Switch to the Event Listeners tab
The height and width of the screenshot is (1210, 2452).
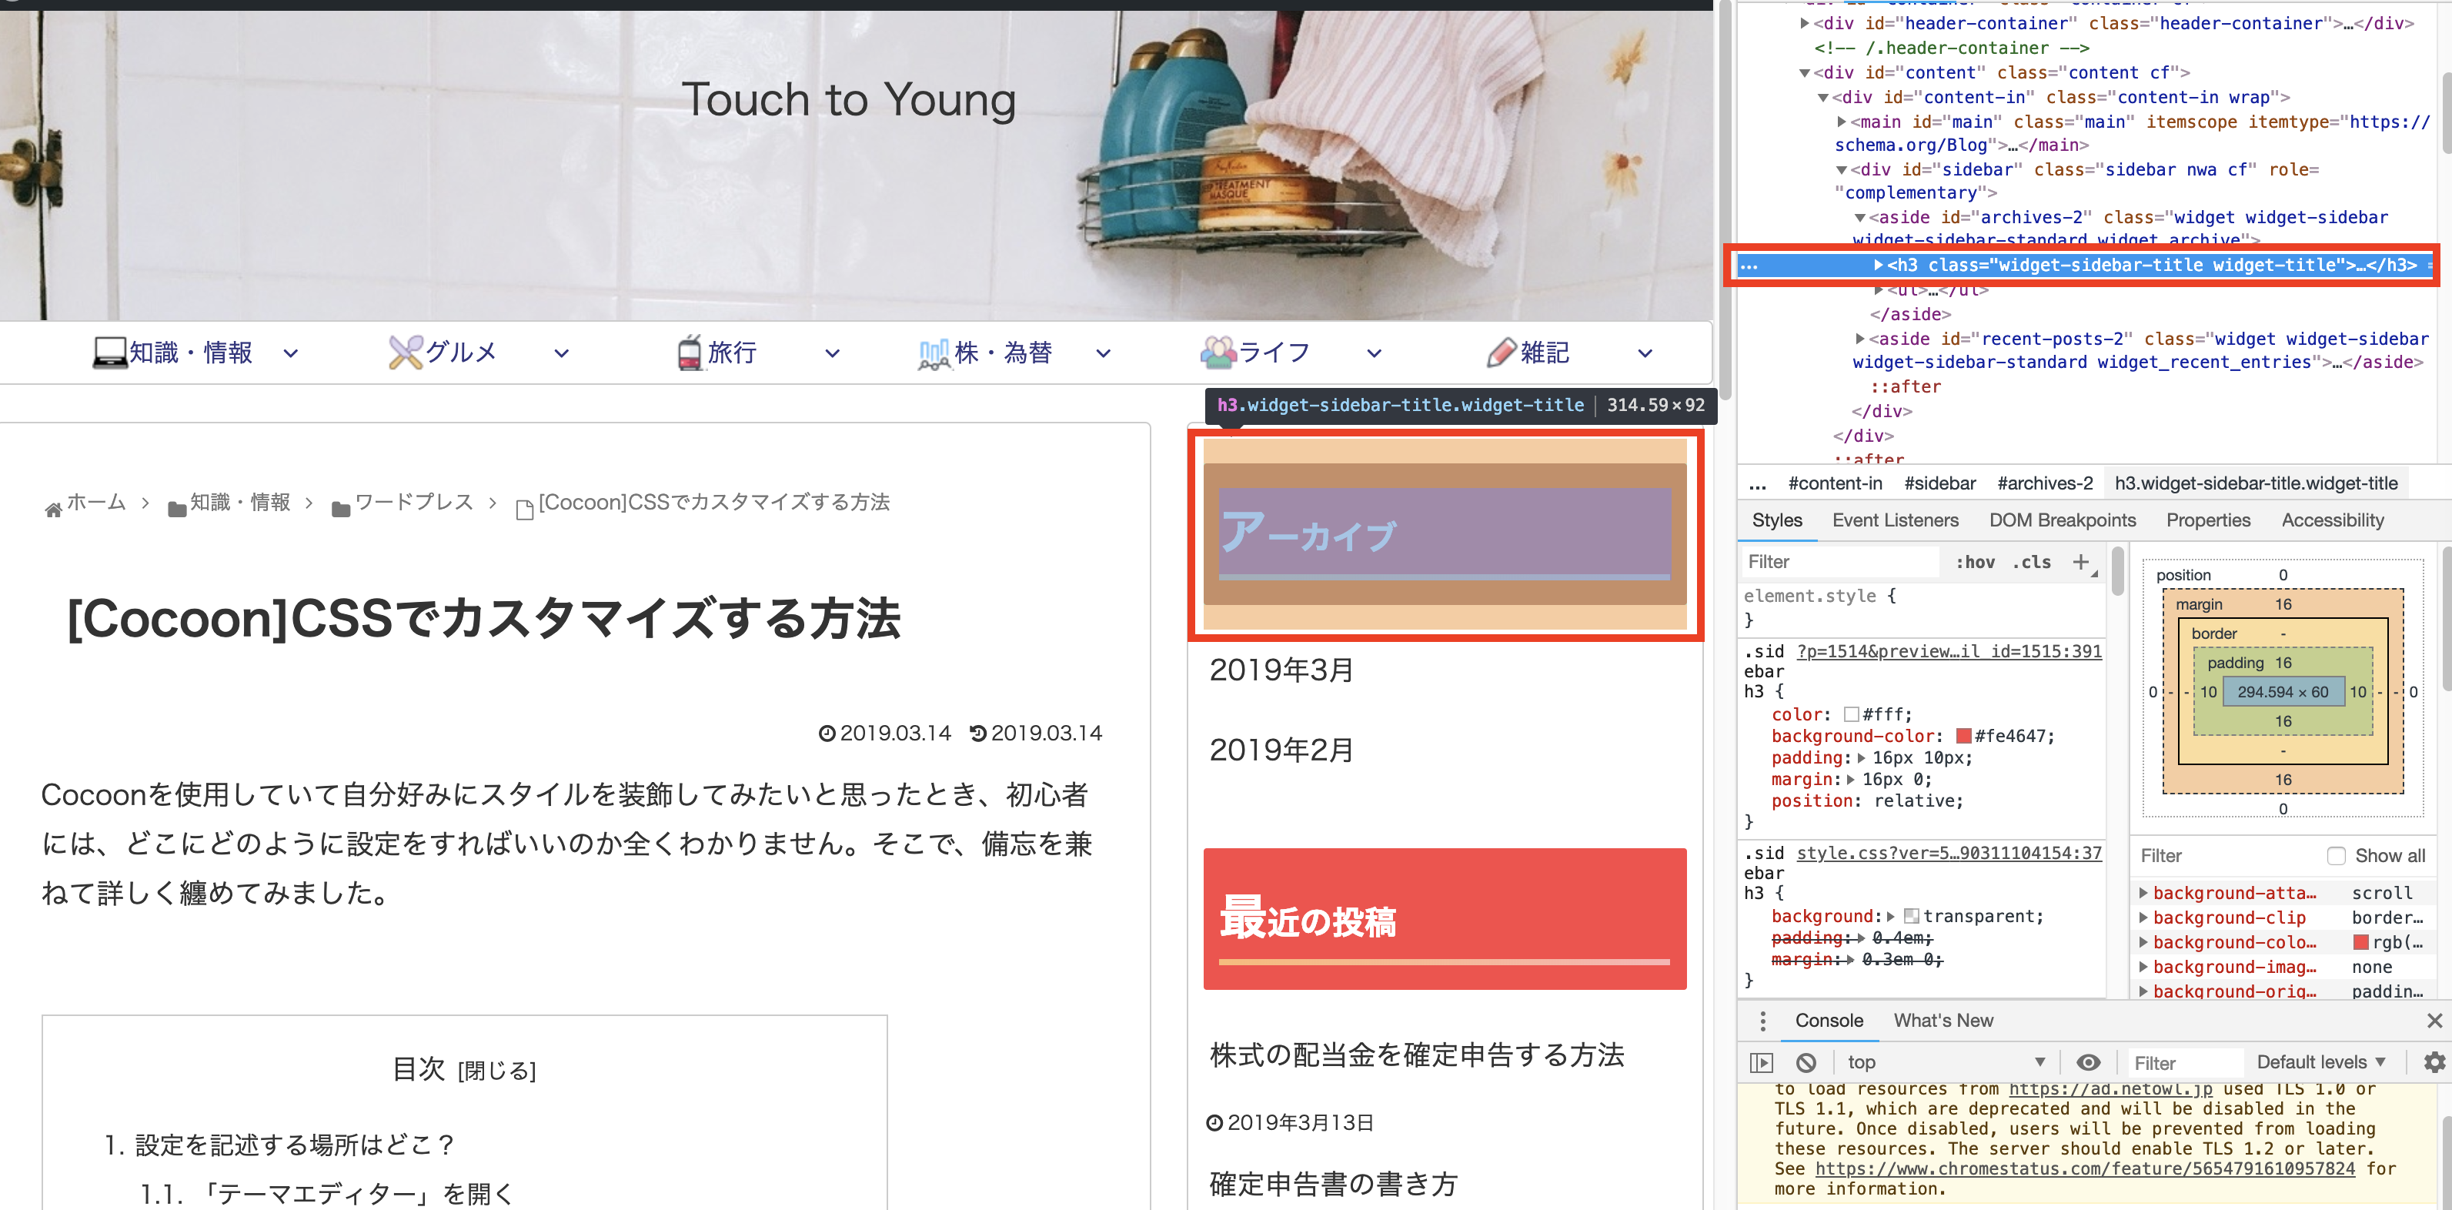click(x=1895, y=520)
